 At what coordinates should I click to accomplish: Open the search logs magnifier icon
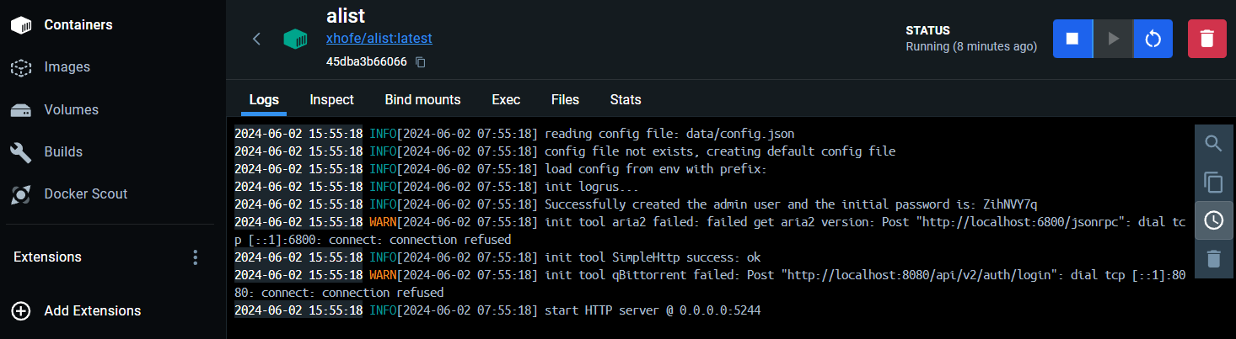coord(1213,144)
